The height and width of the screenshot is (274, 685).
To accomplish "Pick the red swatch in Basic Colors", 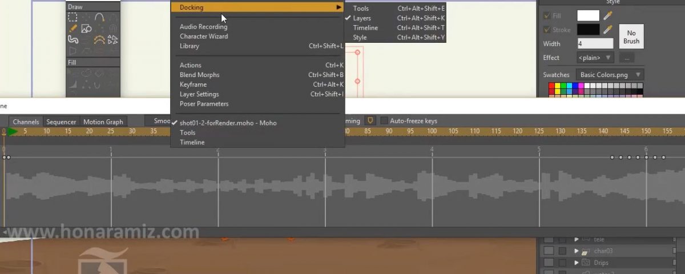I will click(x=552, y=86).
